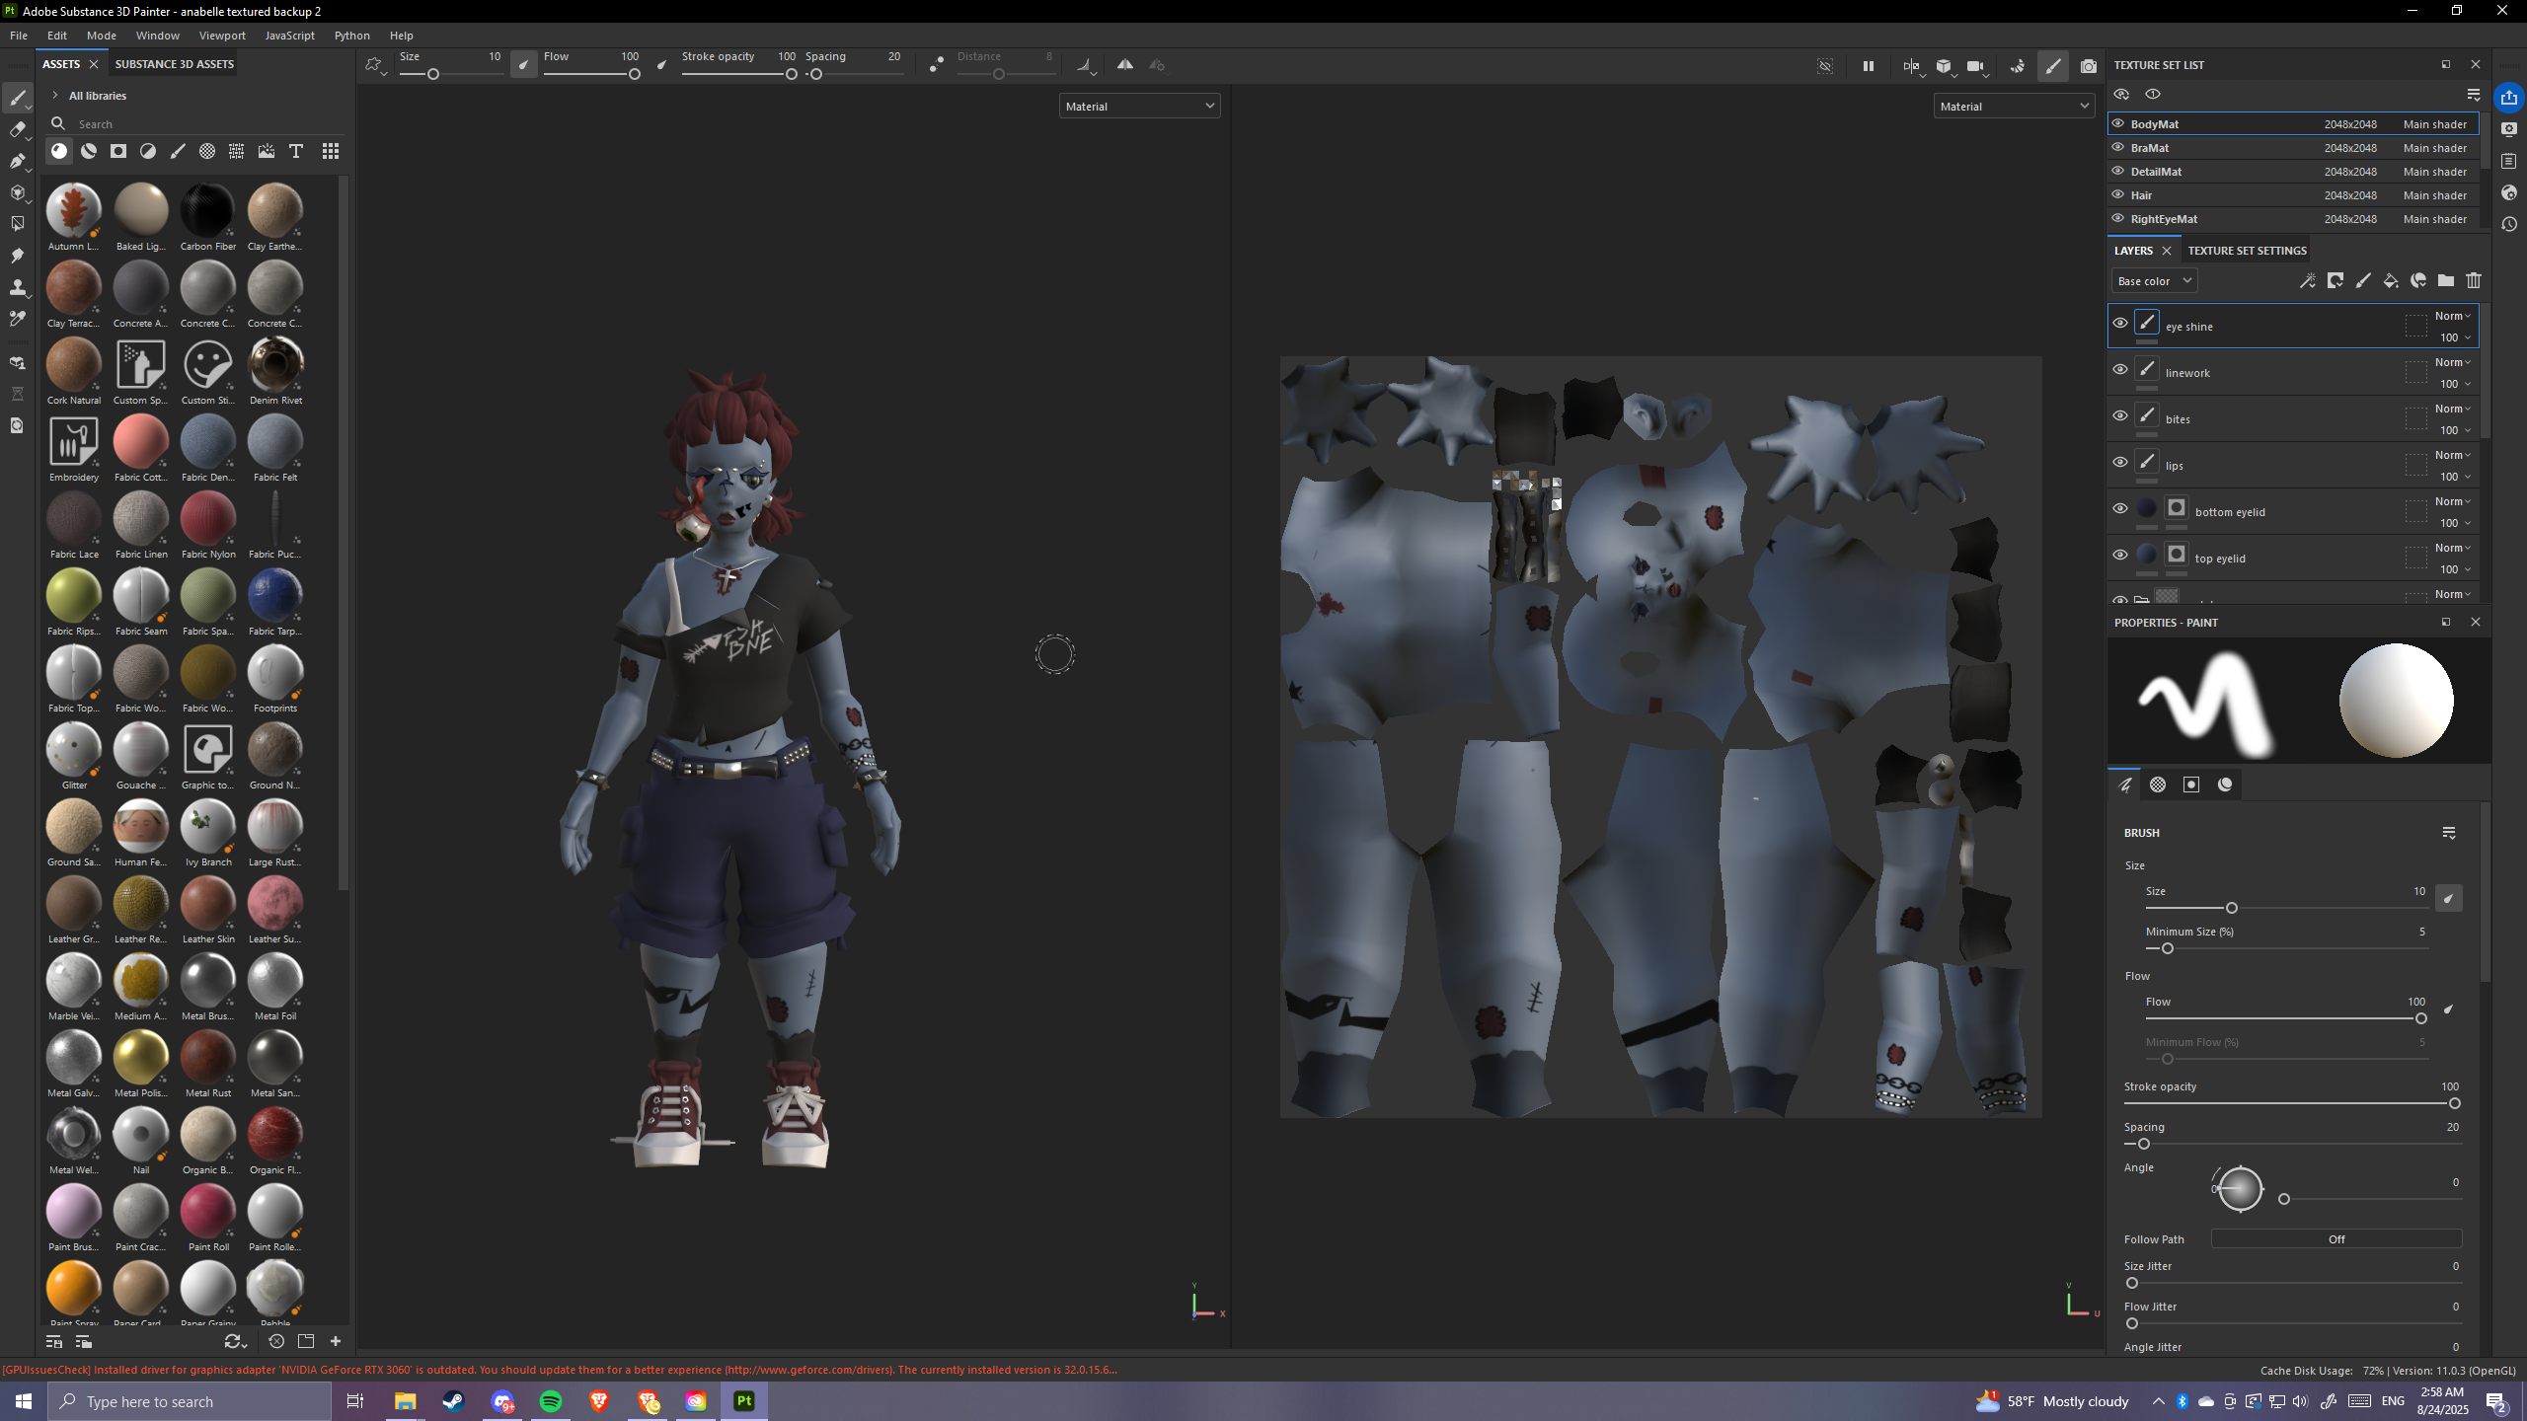Pause engine rendering with pause icon
Viewport: 2527px width, 1421px height.
tap(1868, 66)
